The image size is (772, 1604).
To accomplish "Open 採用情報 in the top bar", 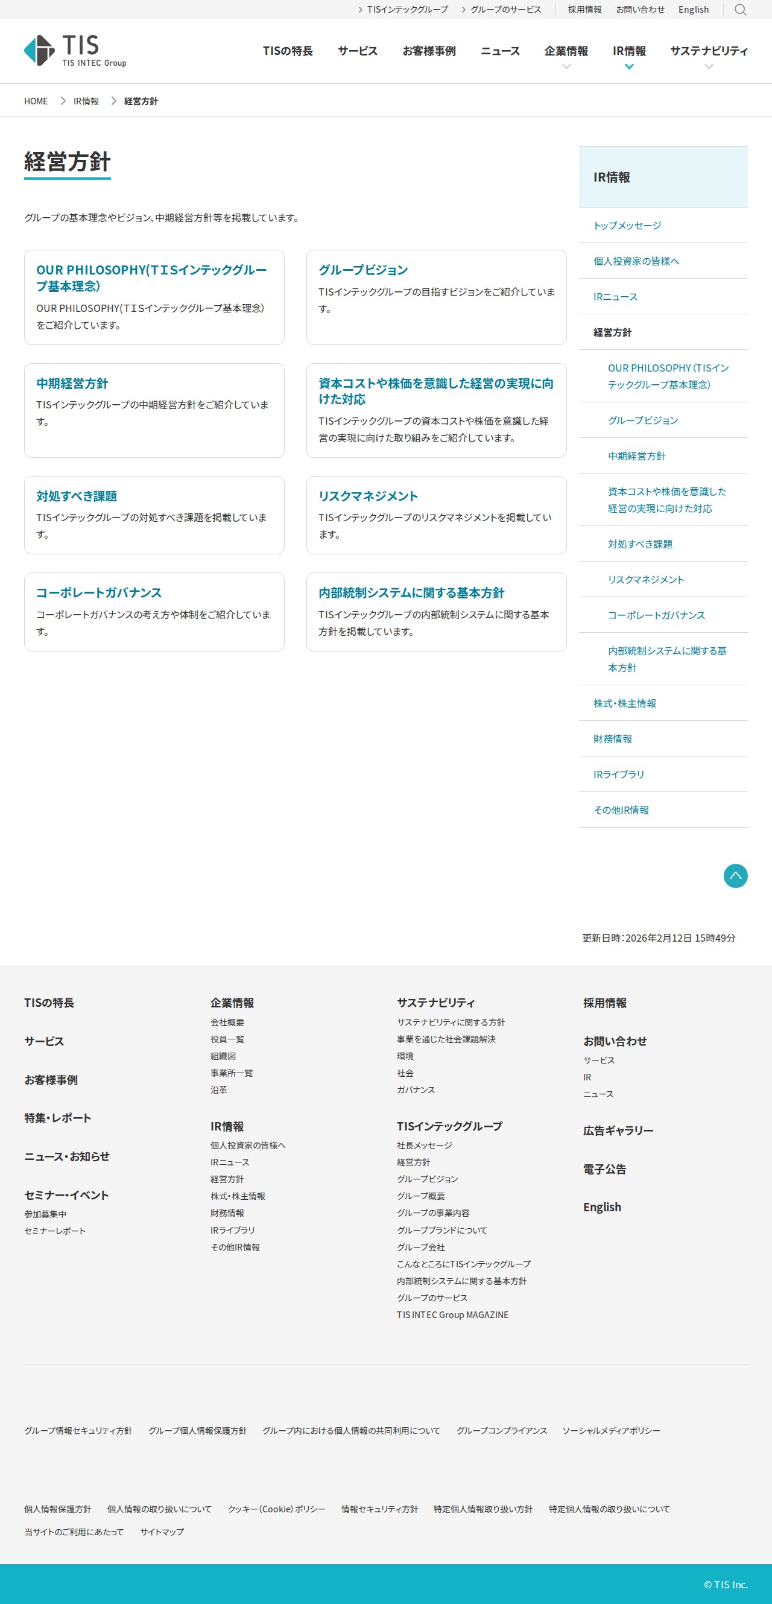I will (584, 9).
